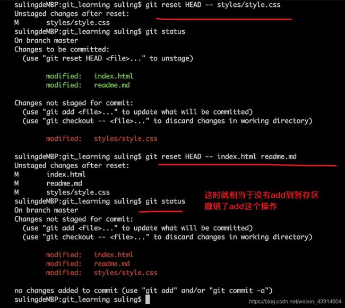Image resolution: width=345 pixels, height=308 pixels.
Task: Click the red Chinese annotation about add到暂存区
Action: (261, 195)
